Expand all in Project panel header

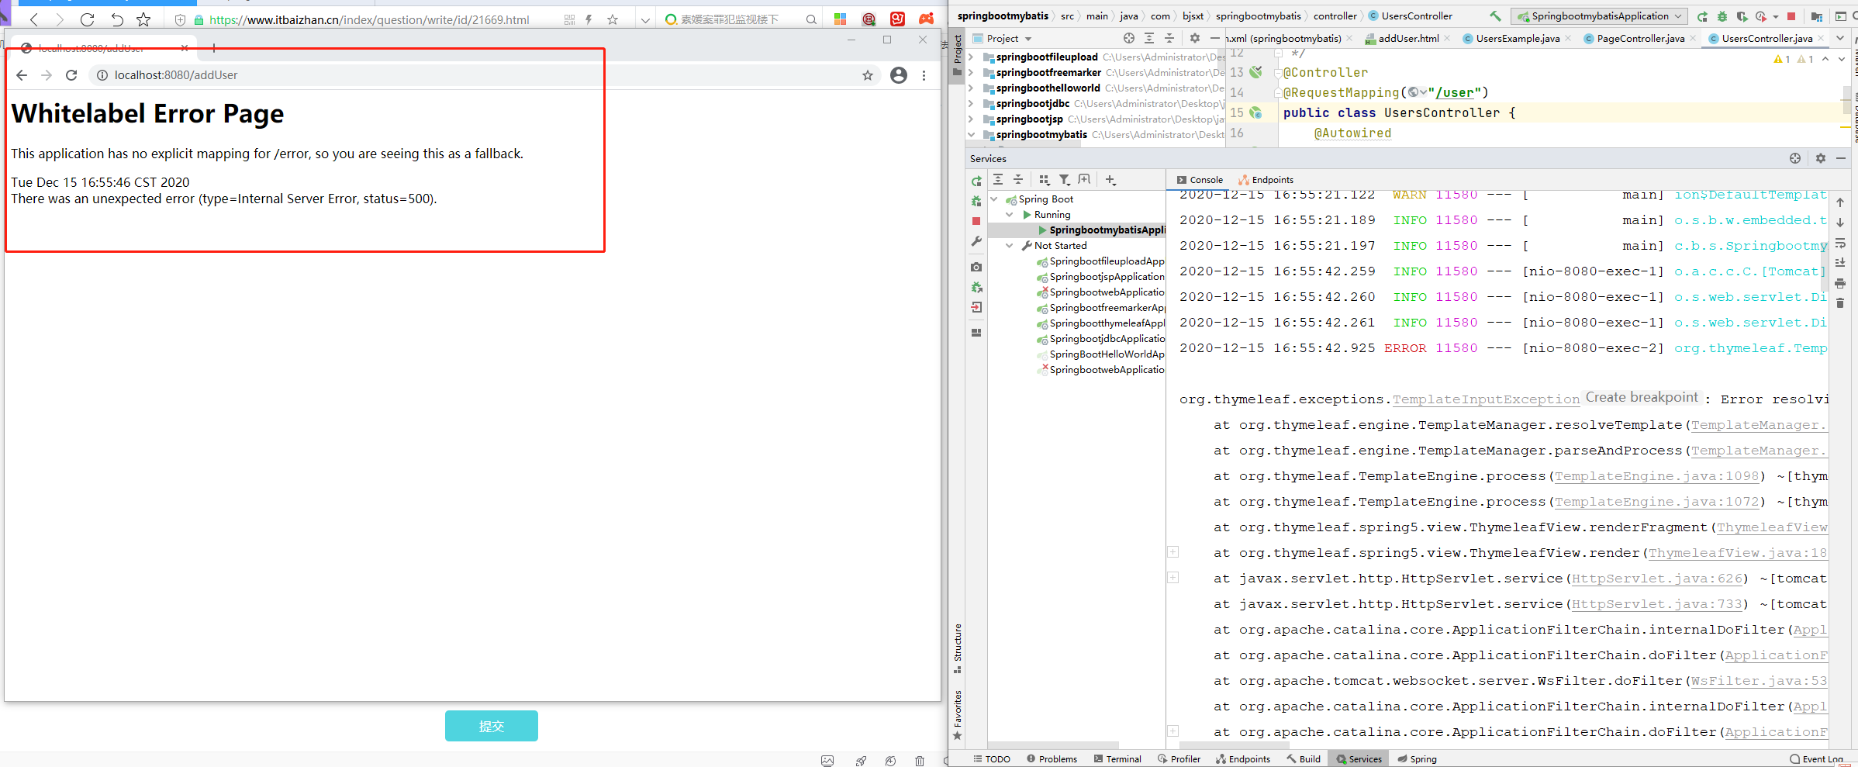coord(1149,38)
